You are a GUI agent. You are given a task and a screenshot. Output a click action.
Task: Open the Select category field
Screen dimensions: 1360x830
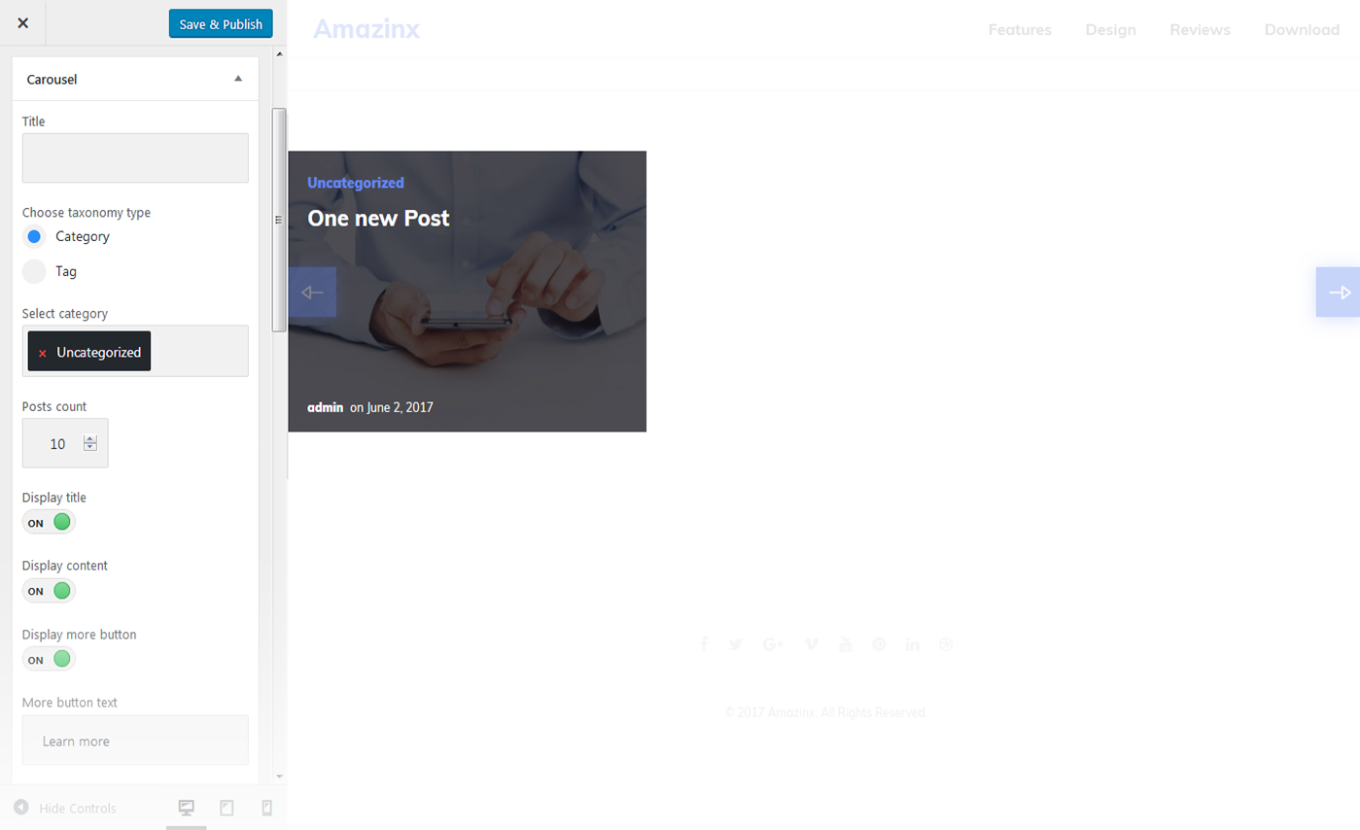tap(197, 351)
